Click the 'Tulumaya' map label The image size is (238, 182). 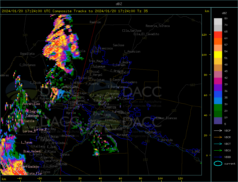[99, 66]
